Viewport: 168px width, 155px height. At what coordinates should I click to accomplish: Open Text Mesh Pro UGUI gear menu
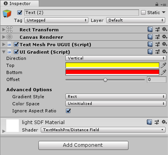pos(164,44)
